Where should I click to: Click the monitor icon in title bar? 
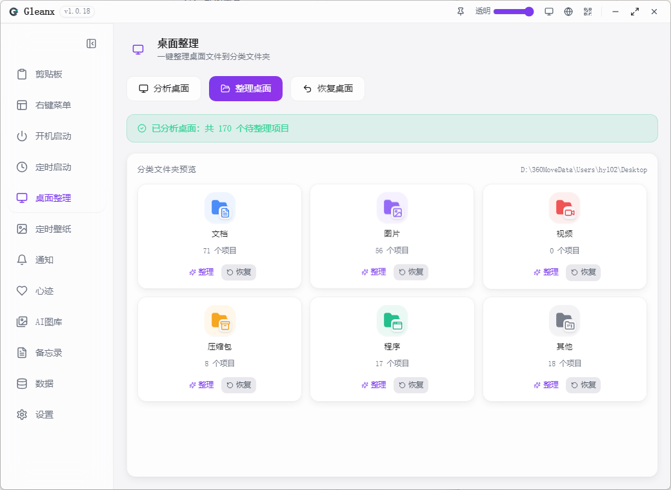[x=549, y=12]
